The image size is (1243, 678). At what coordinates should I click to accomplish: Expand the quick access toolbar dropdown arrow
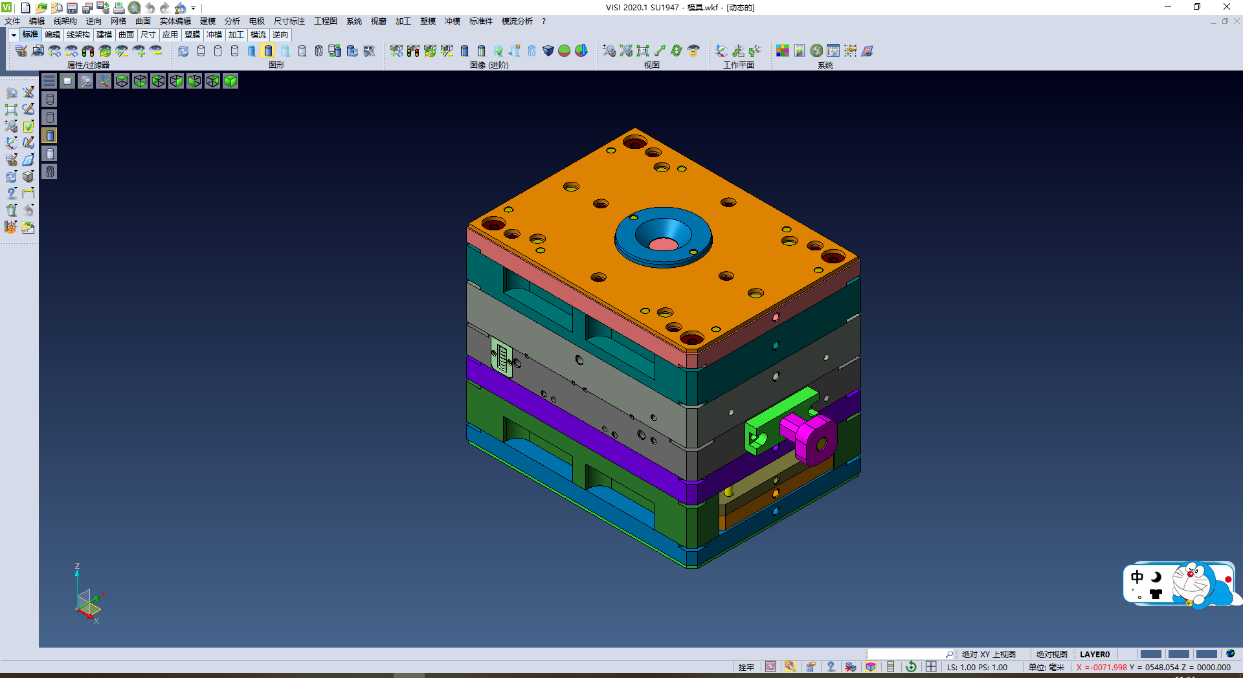[194, 8]
